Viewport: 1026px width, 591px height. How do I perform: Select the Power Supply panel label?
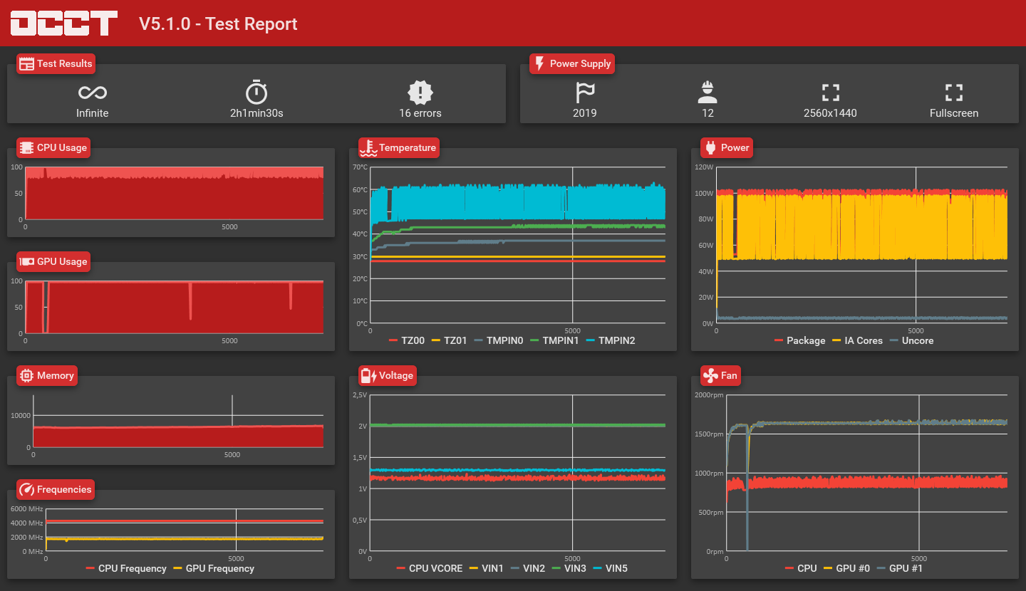[x=572, y=63]
